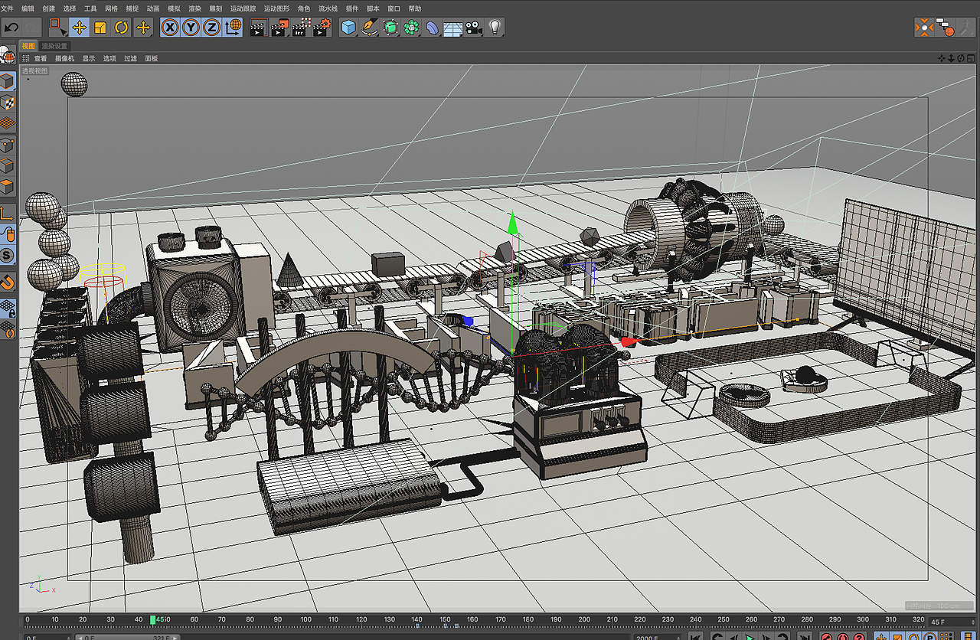Render to Picture Viewer
The width and height of the screenshot is (980, 640).
279,28
